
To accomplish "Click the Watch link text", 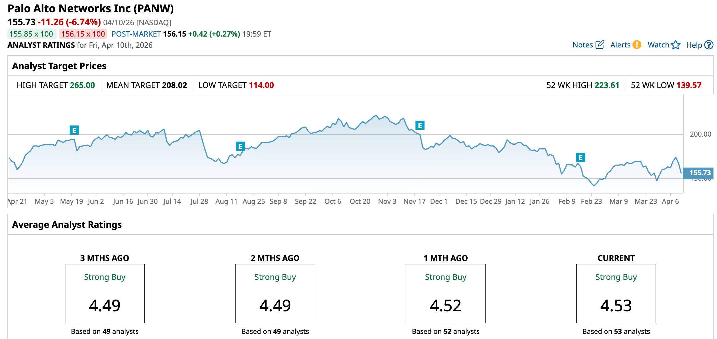I will (x=658, y=45).
